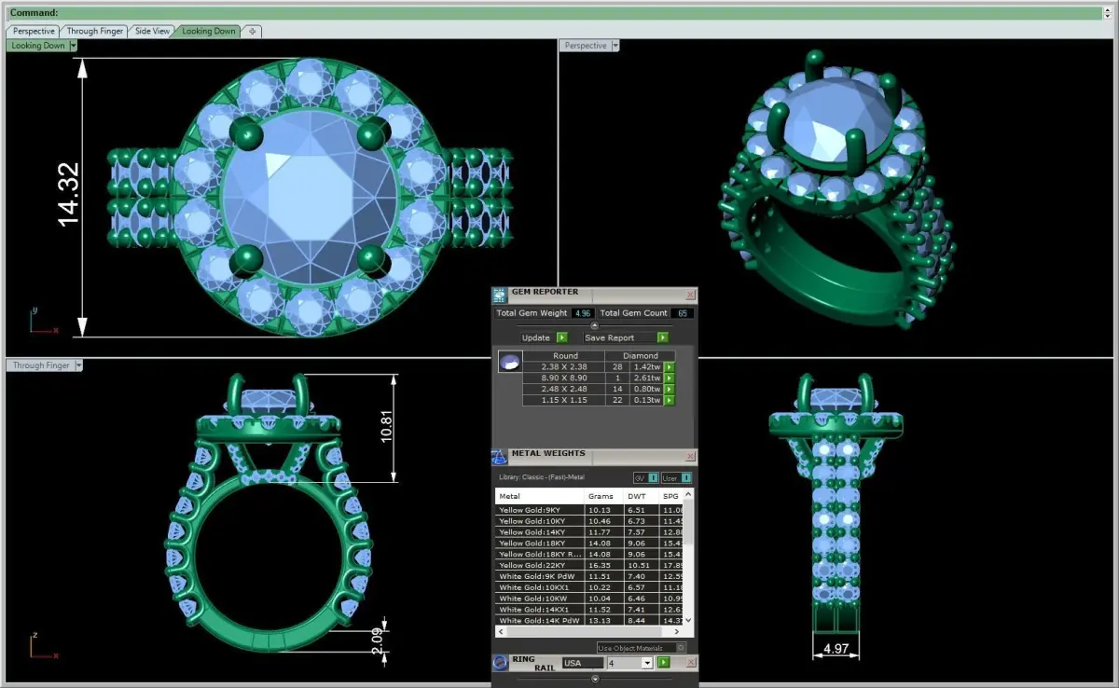Screen dimensions: 1119x688
Task: Select the White Gold:9K PdW row
Action: pos(590,576)
